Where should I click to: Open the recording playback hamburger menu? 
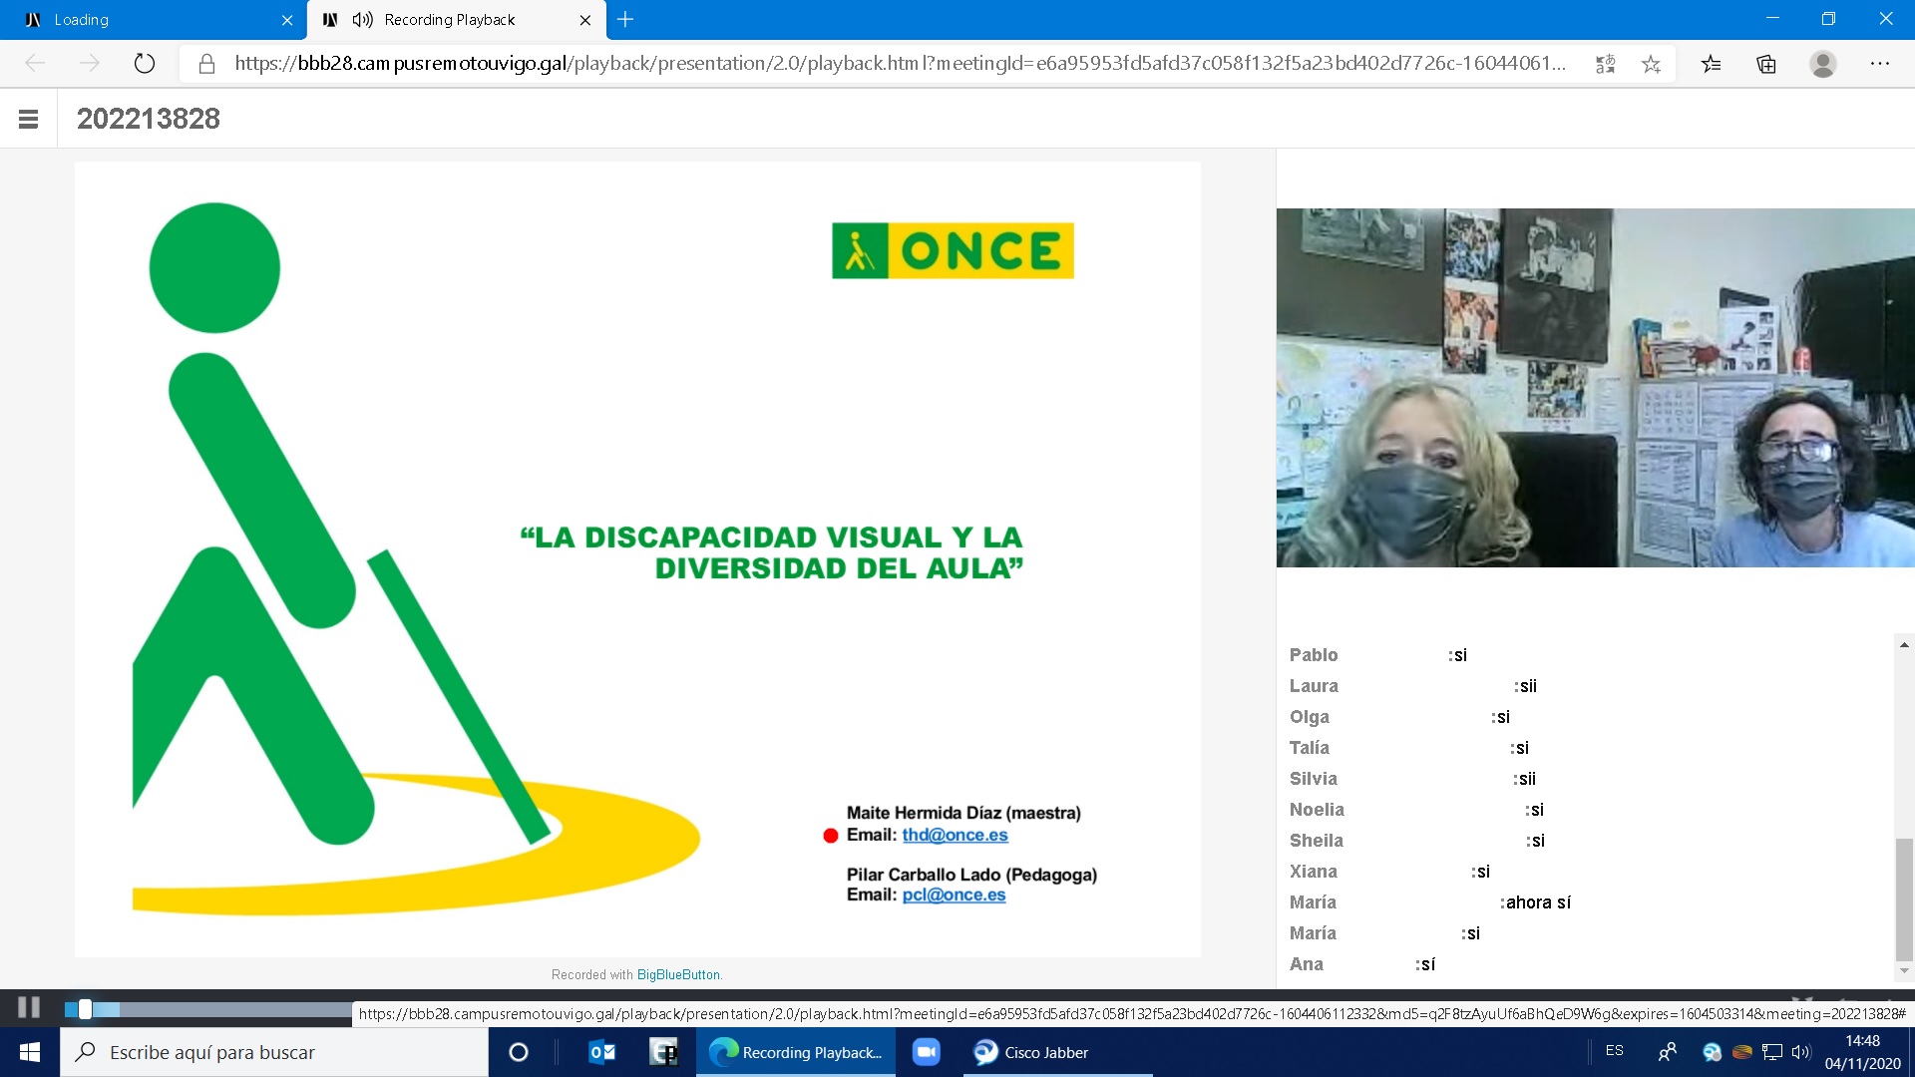point(27,118)
